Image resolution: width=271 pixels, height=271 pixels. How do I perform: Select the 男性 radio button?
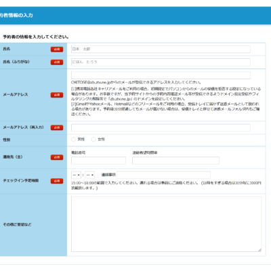click(73, 140)
